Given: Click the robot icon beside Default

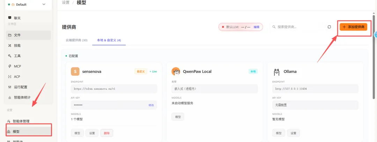Looking at the screenshot, I should pos(13,5).
